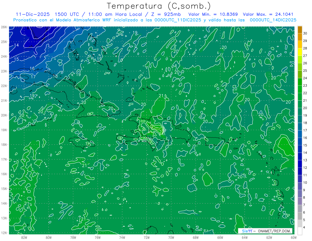312x241 pixels.
Task: Click the colorbar label 21
Action: [x=305, y=100]
